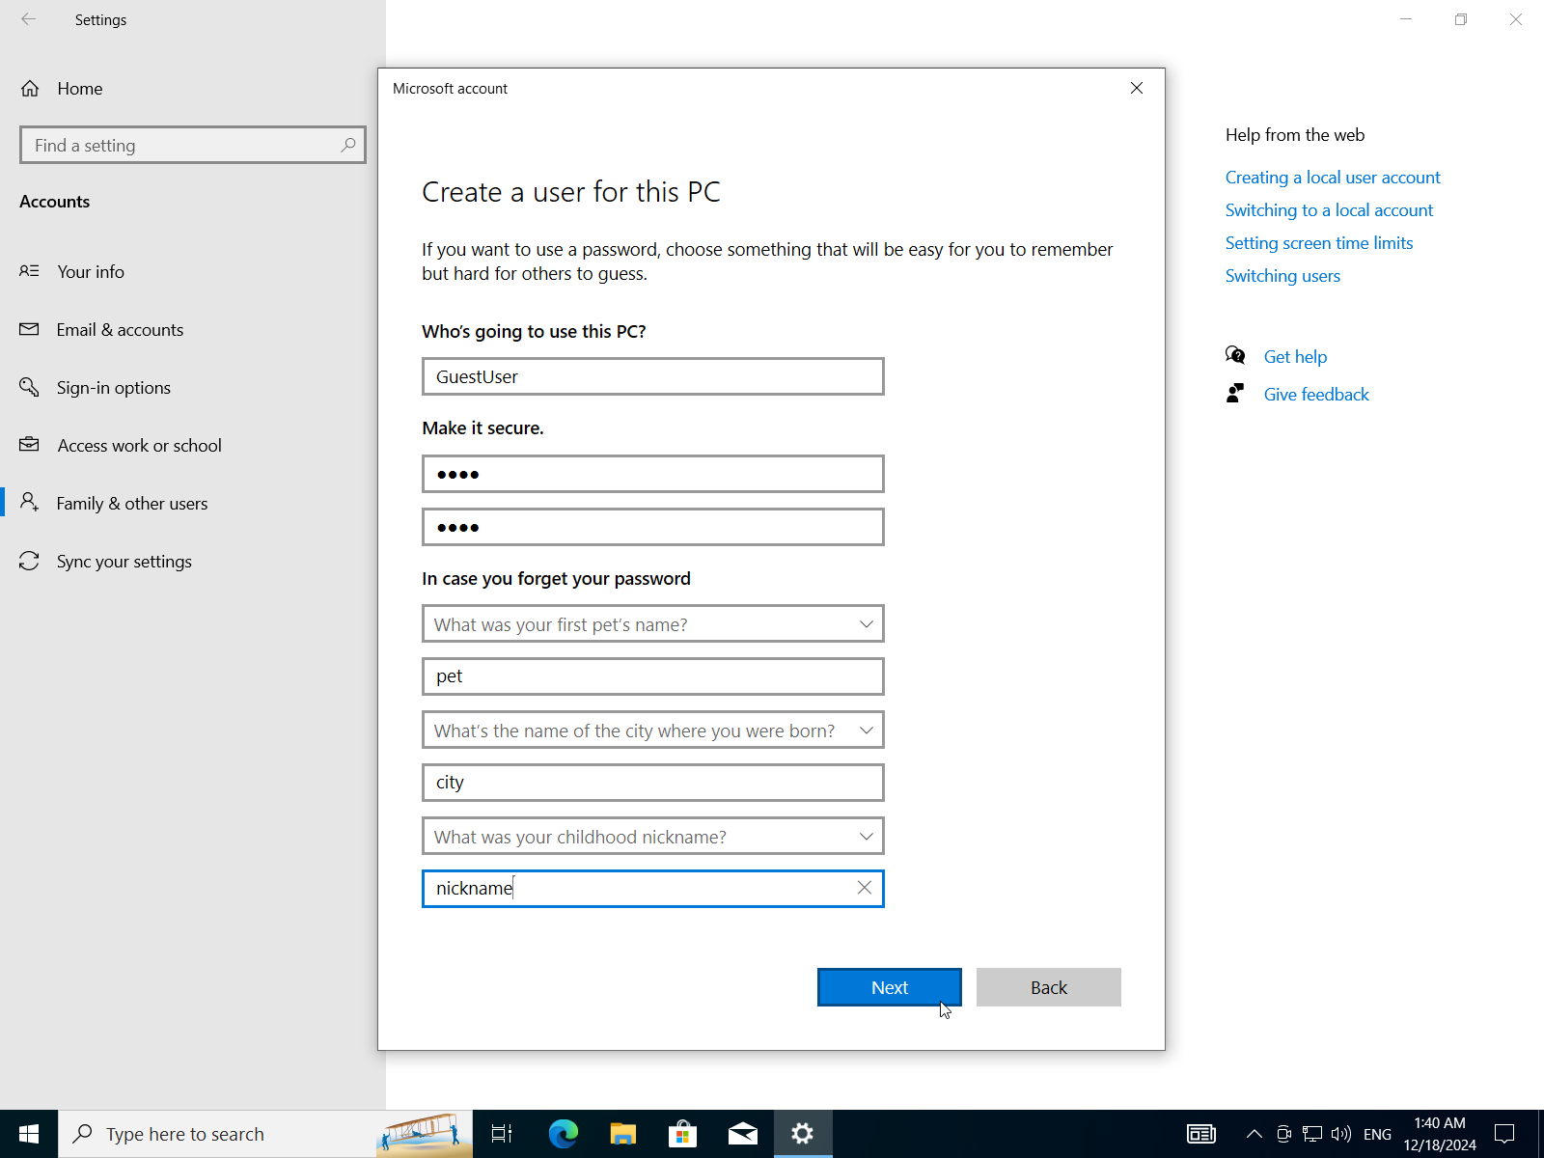Image resolution: width=1544 pixels, height=1158 pixels.
Task: Select Email & accounts in the sidebar
Action: tap(120, 330)
